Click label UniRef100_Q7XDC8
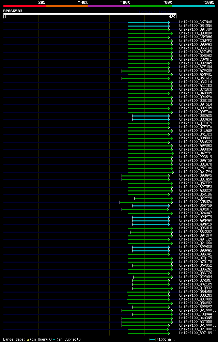 (195, 90)
